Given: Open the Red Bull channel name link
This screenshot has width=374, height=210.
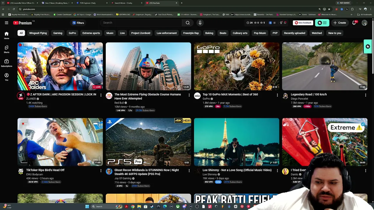Looking at the screenshot, I should [x=119, y=103].
